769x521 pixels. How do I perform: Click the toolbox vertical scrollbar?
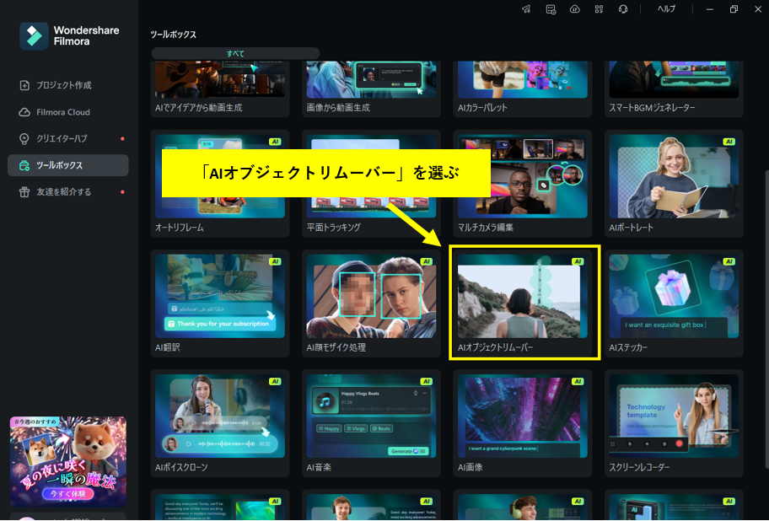coord(766,319)
